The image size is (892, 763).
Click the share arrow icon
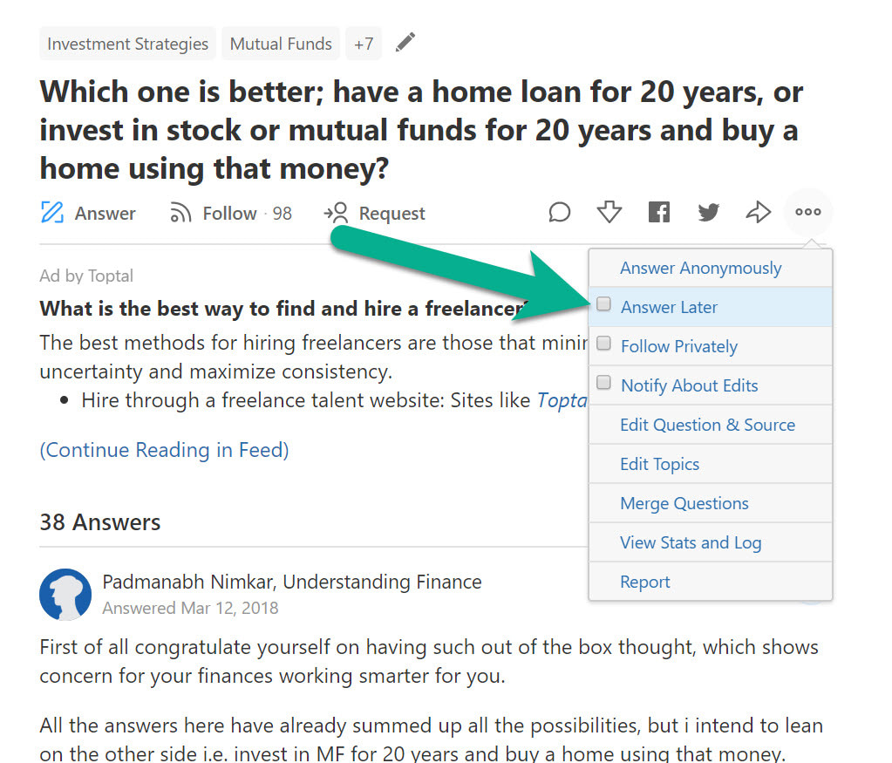758,211
